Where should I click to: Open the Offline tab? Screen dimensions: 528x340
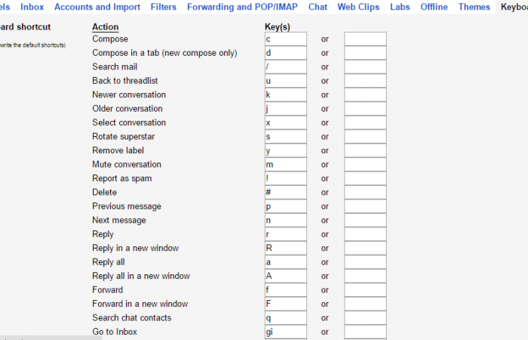(434, 7)
